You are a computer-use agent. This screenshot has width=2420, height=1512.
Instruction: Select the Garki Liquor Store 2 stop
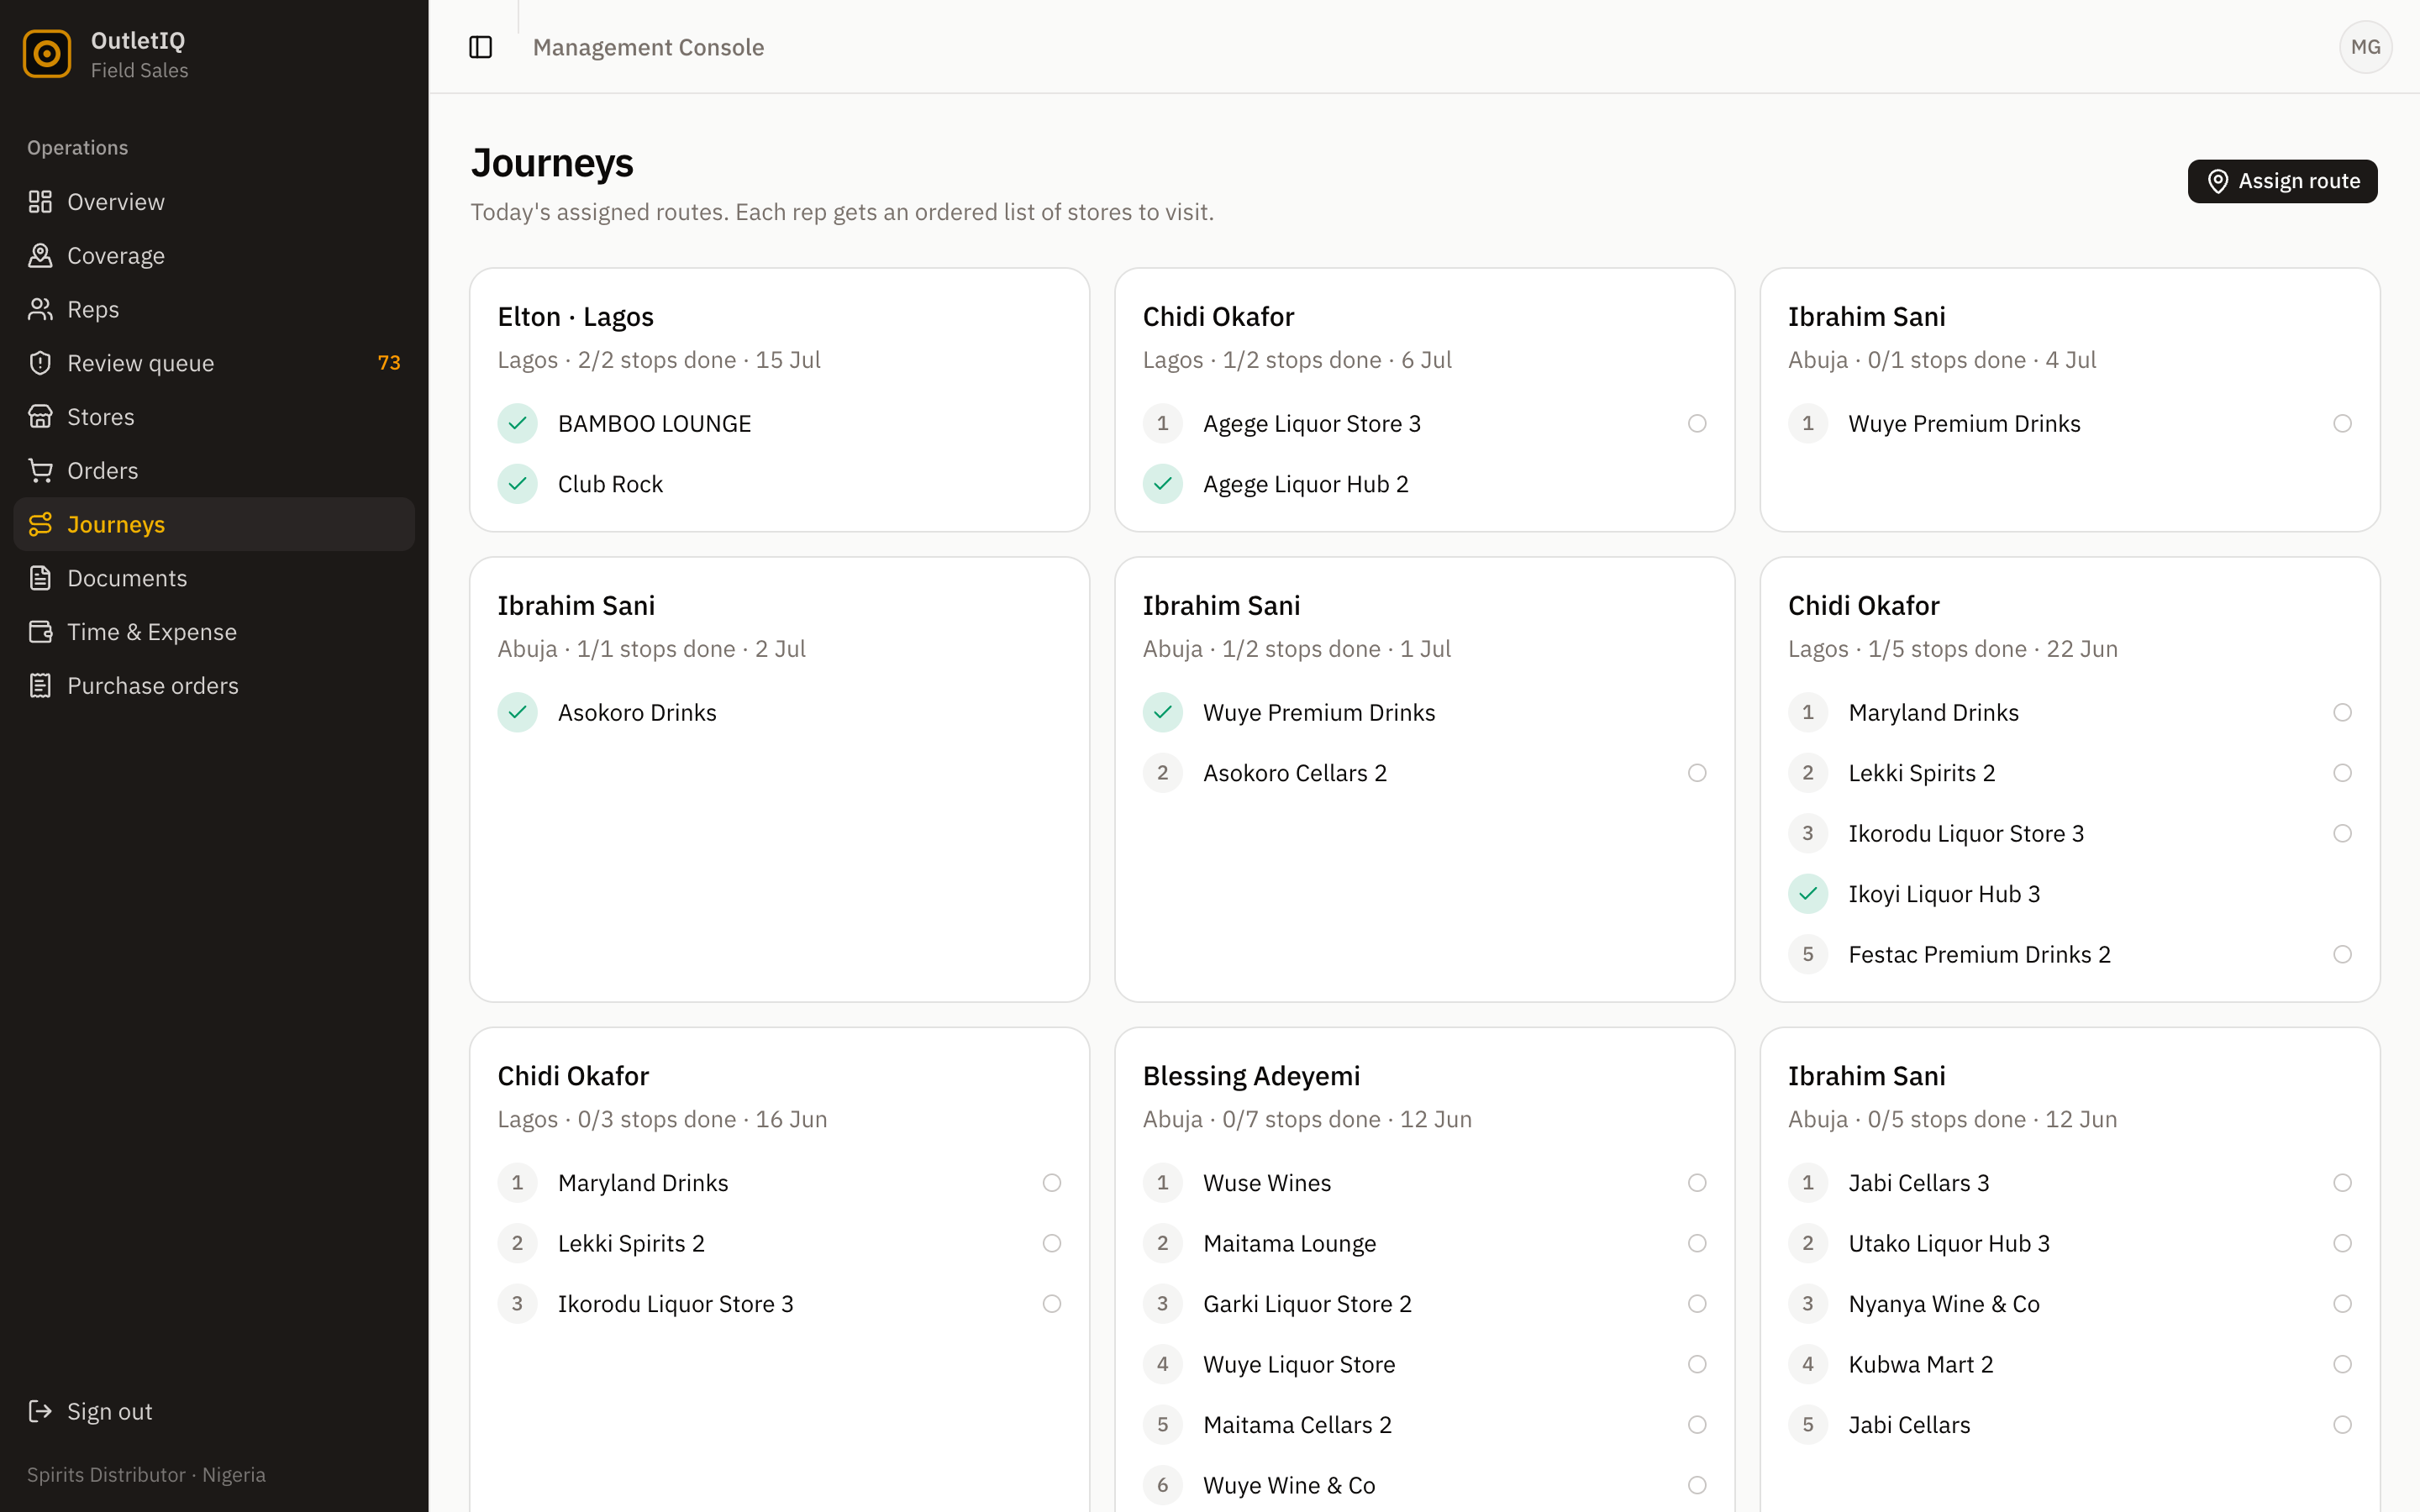click(x=1424, y=1304)
